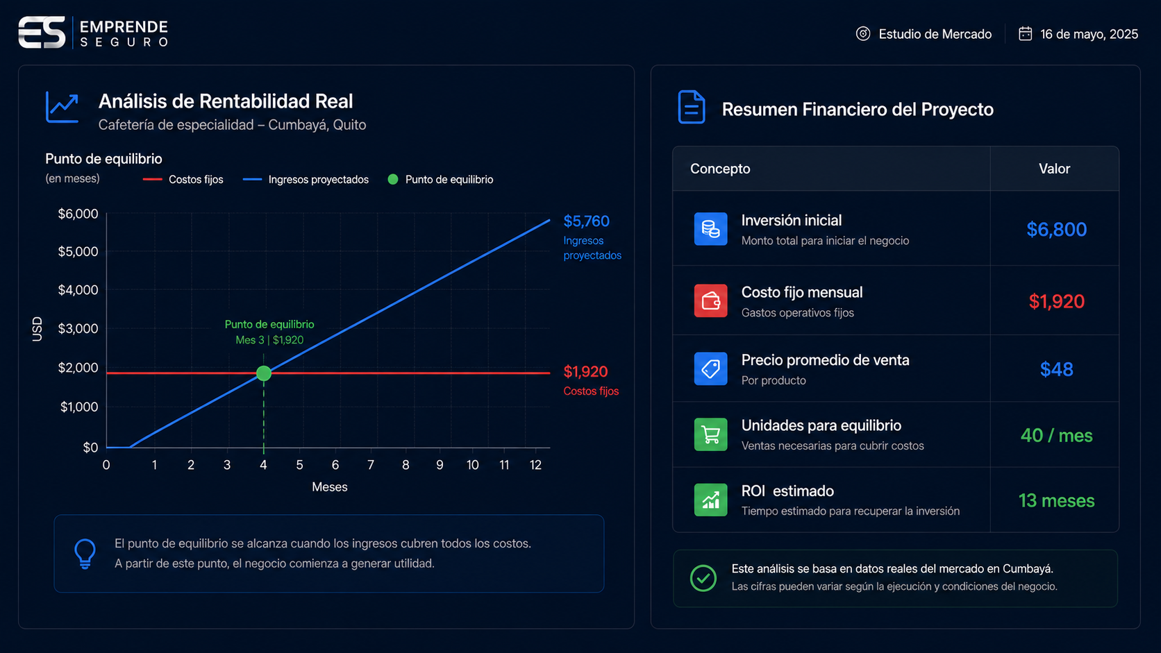The image size is (1161, 653).
Task: Click the shopping cart icon for Unidades para equilibrio
Action: (710, 434)
